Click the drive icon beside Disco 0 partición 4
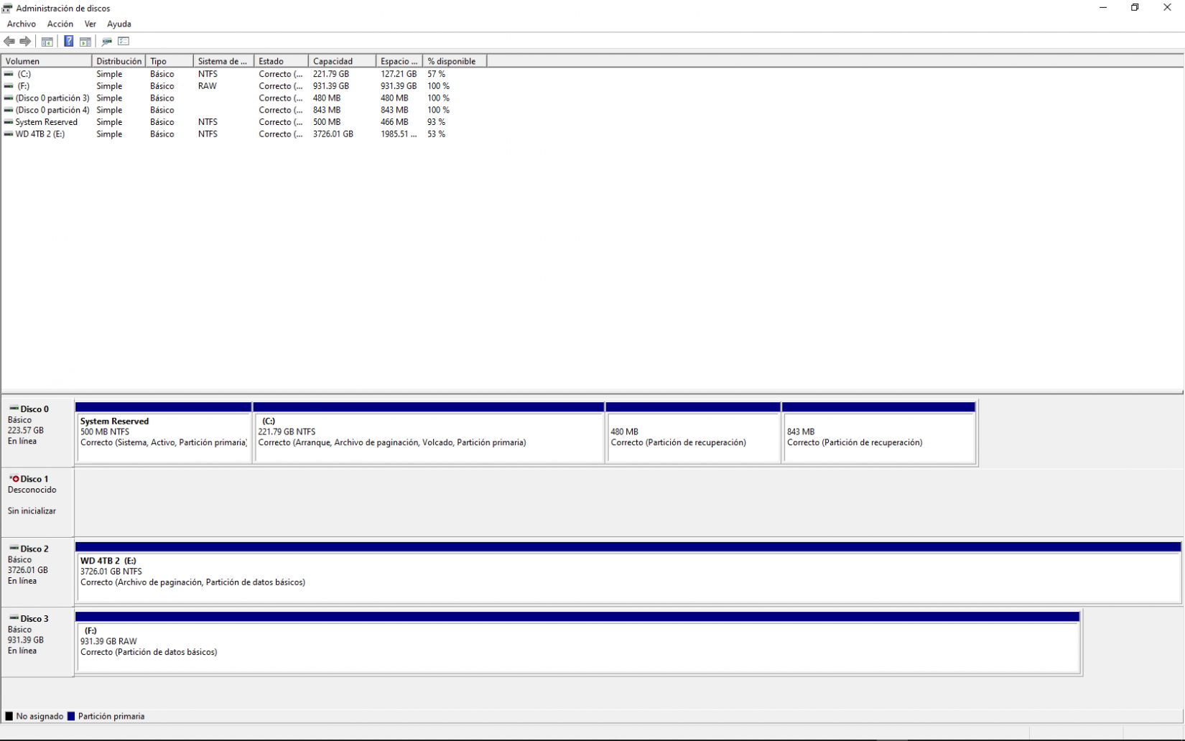This screenshot has height=741, width=1185. pyautogui.click(x=9, y=110)
